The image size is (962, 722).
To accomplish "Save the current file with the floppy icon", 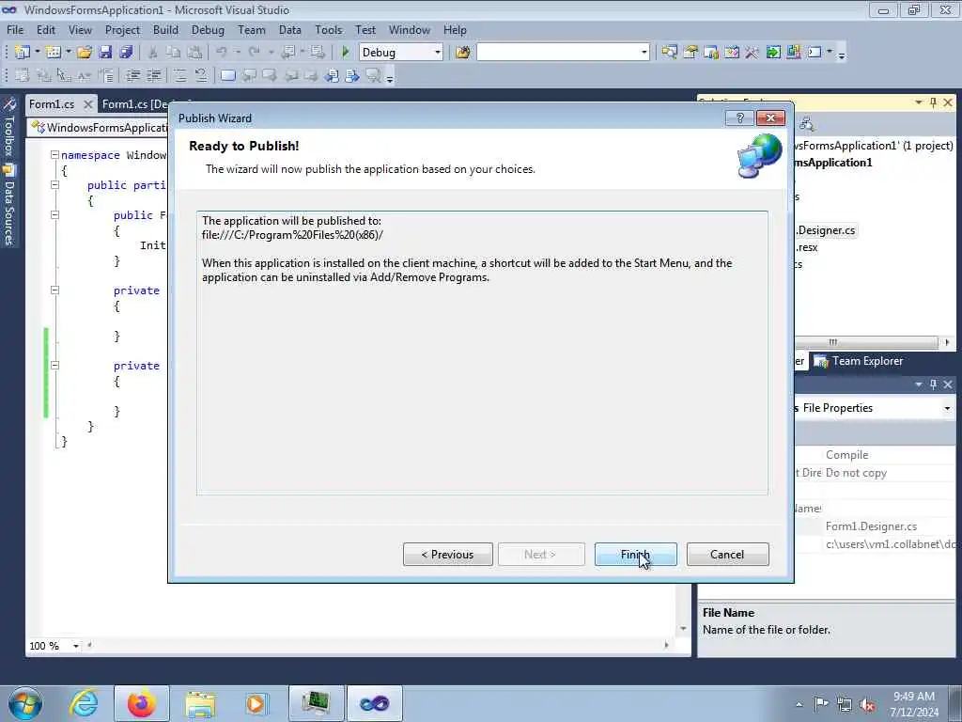I will click(x=105, y=53).
